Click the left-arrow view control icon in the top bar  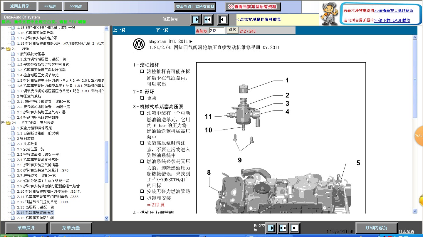(x=223, y=20)
